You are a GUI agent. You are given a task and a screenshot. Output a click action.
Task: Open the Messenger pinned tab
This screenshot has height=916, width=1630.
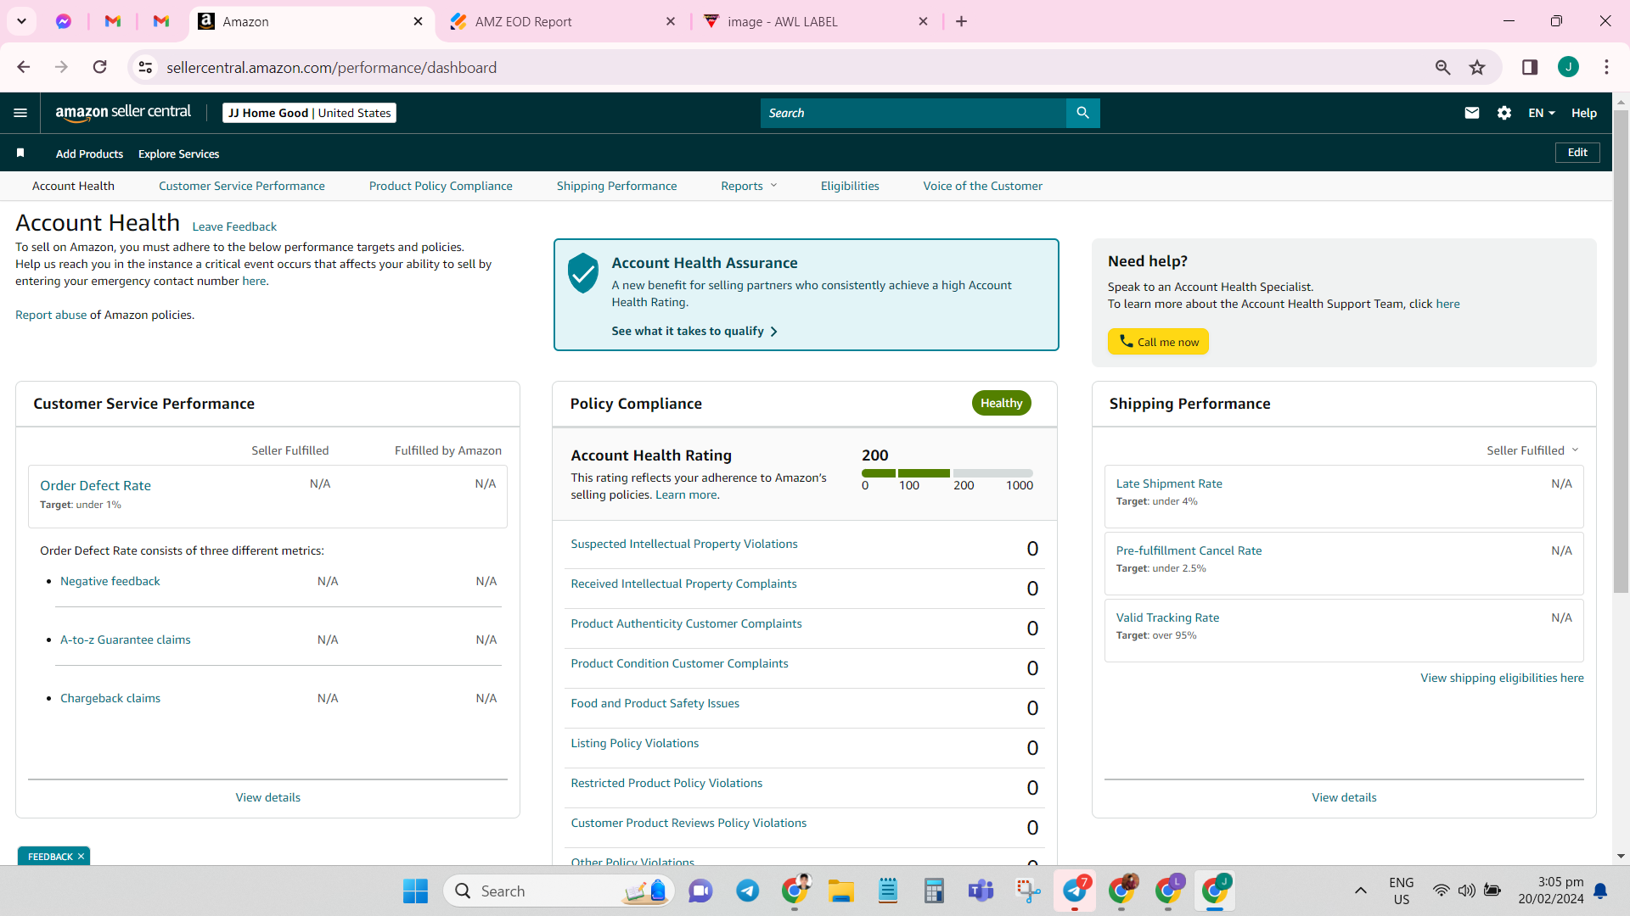(x=64, y=22)
